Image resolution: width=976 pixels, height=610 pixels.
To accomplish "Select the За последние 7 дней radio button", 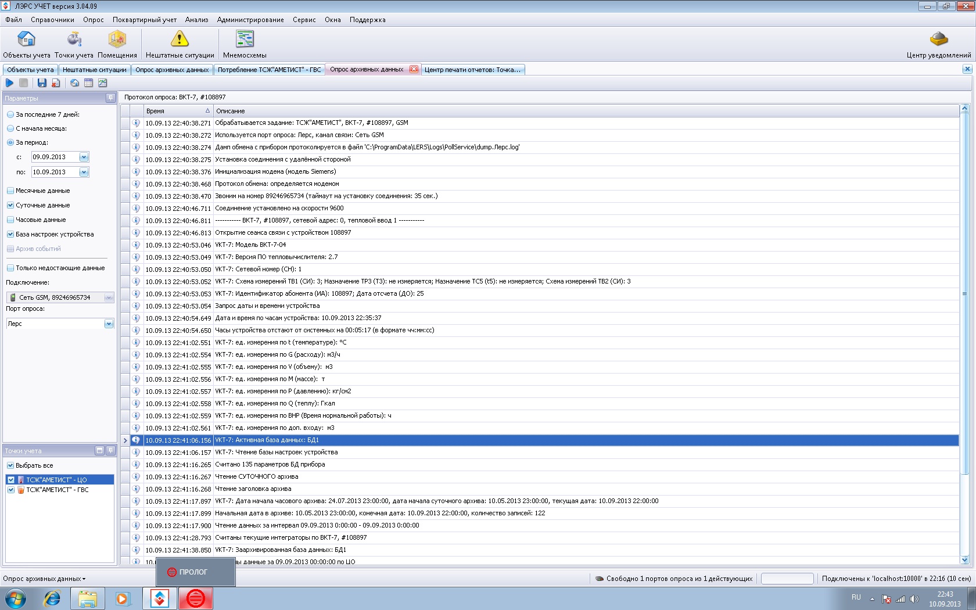I will 10,114.
